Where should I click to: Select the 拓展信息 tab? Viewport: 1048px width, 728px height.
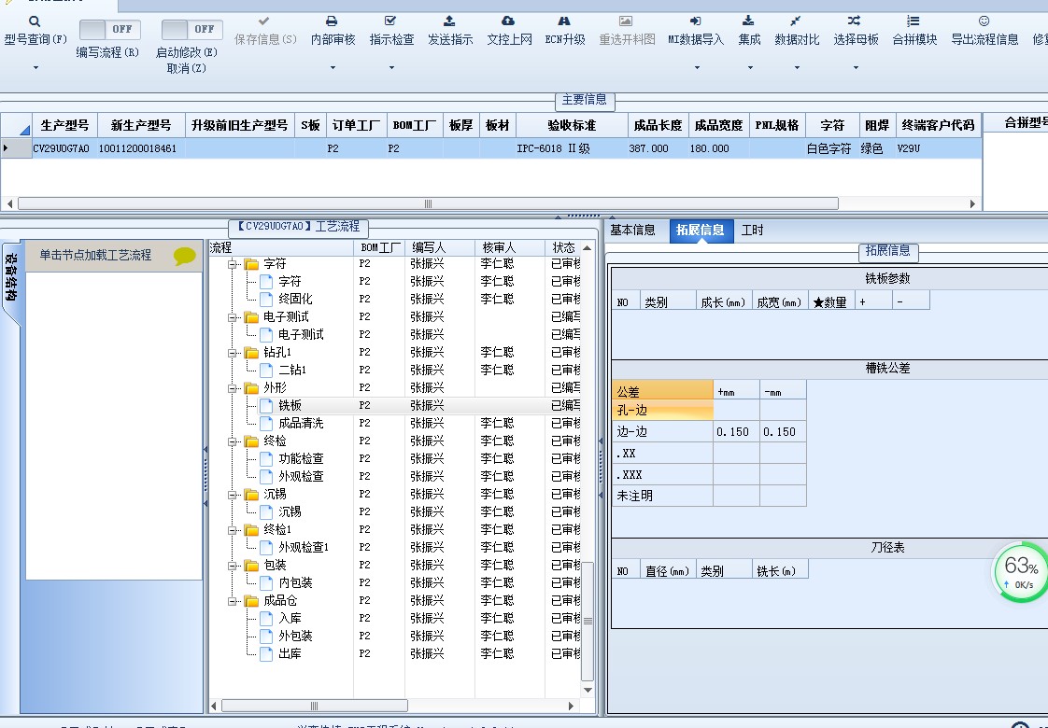tap(700, 231)
